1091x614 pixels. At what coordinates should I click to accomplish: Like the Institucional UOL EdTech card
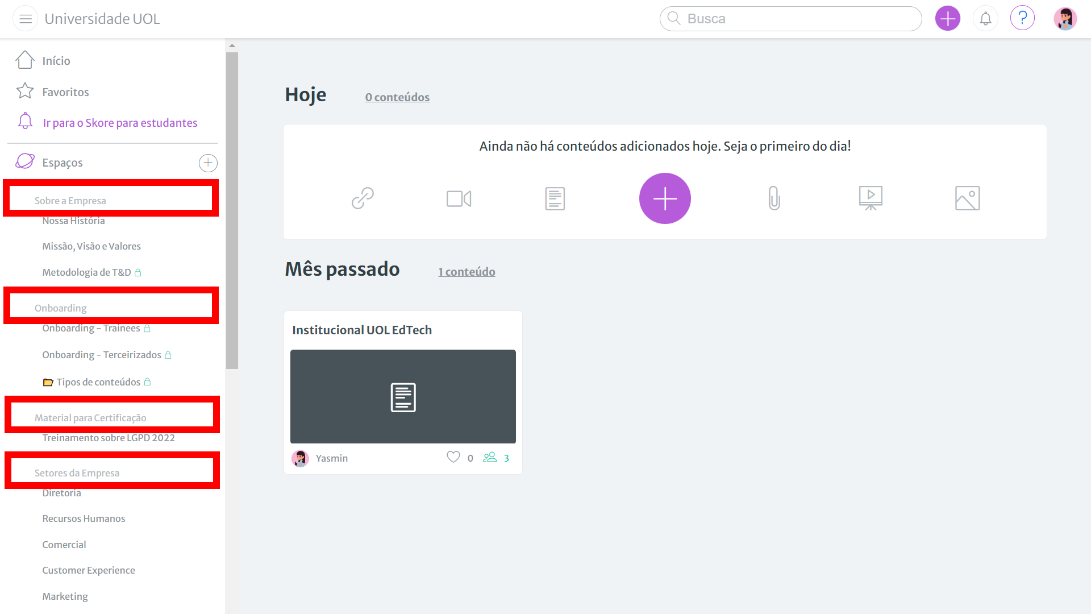coord(453,457)
